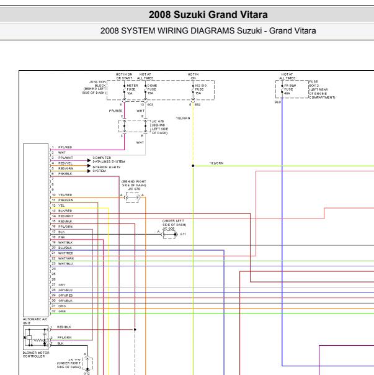The height and width of the screenshot is (375, 374).
Task: Select A/C unit pin "17 BLK"
Action: (58, 232)
